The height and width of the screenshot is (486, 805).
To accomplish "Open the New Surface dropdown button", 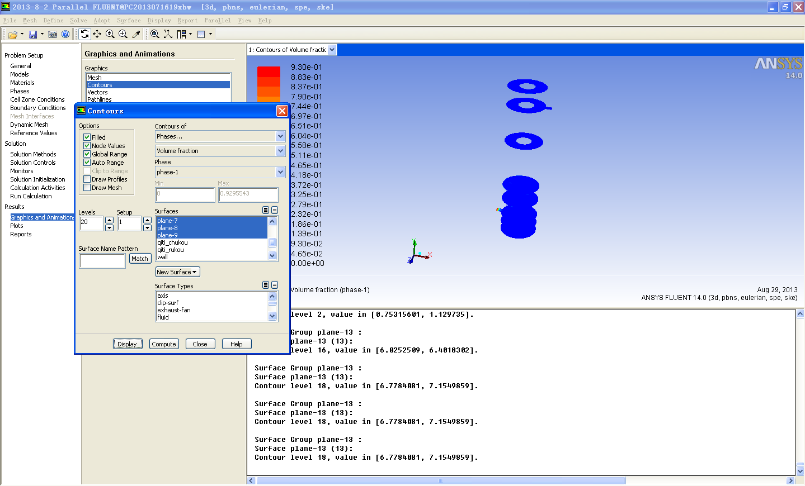I will 177,272.
